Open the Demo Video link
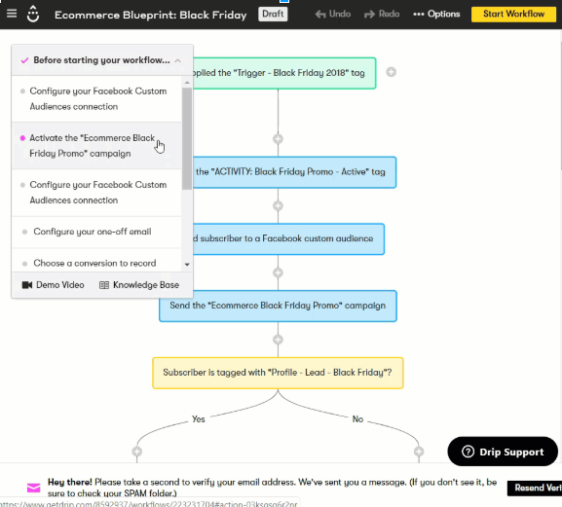This screenshot has height=507, width=562. (53, 285)
